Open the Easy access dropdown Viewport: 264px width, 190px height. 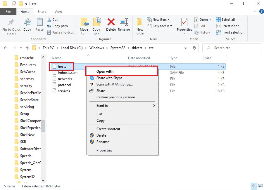[160, 26]
